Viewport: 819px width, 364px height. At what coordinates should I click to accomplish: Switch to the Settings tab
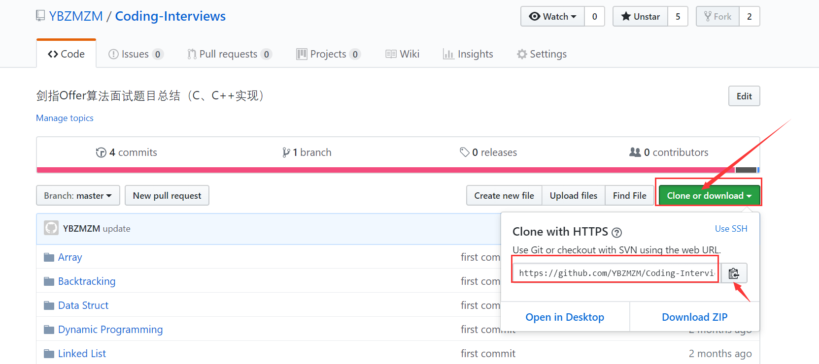pos(542,54)
